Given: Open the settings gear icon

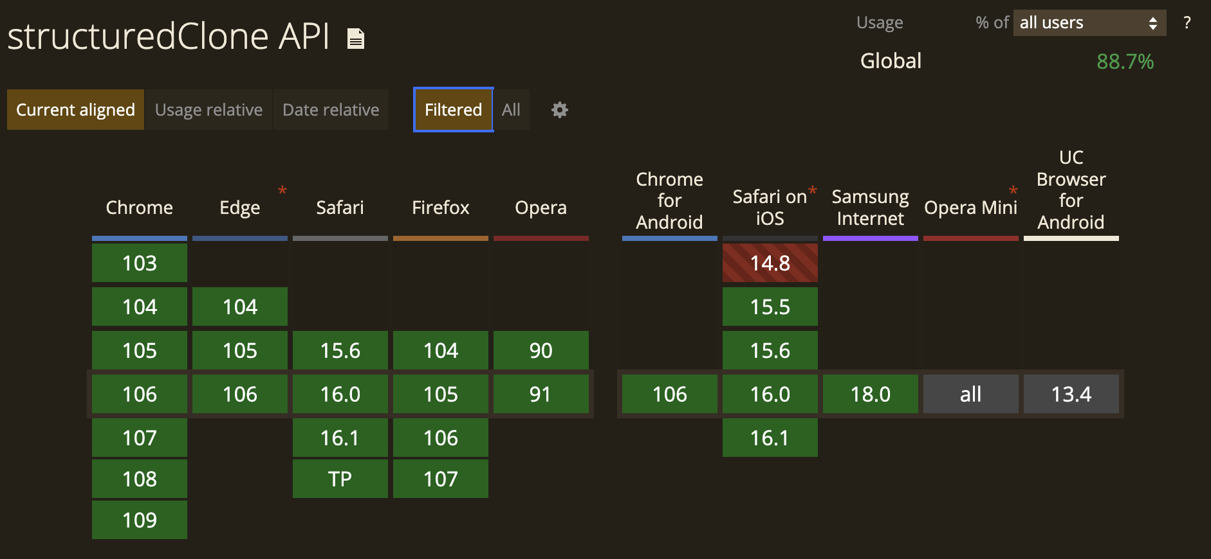Looking at the screenshot, I should pyautogui.click(x=560, y=110).
